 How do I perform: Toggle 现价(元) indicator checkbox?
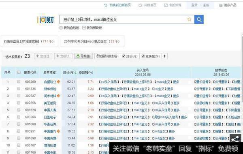click(x=124, y=56)
